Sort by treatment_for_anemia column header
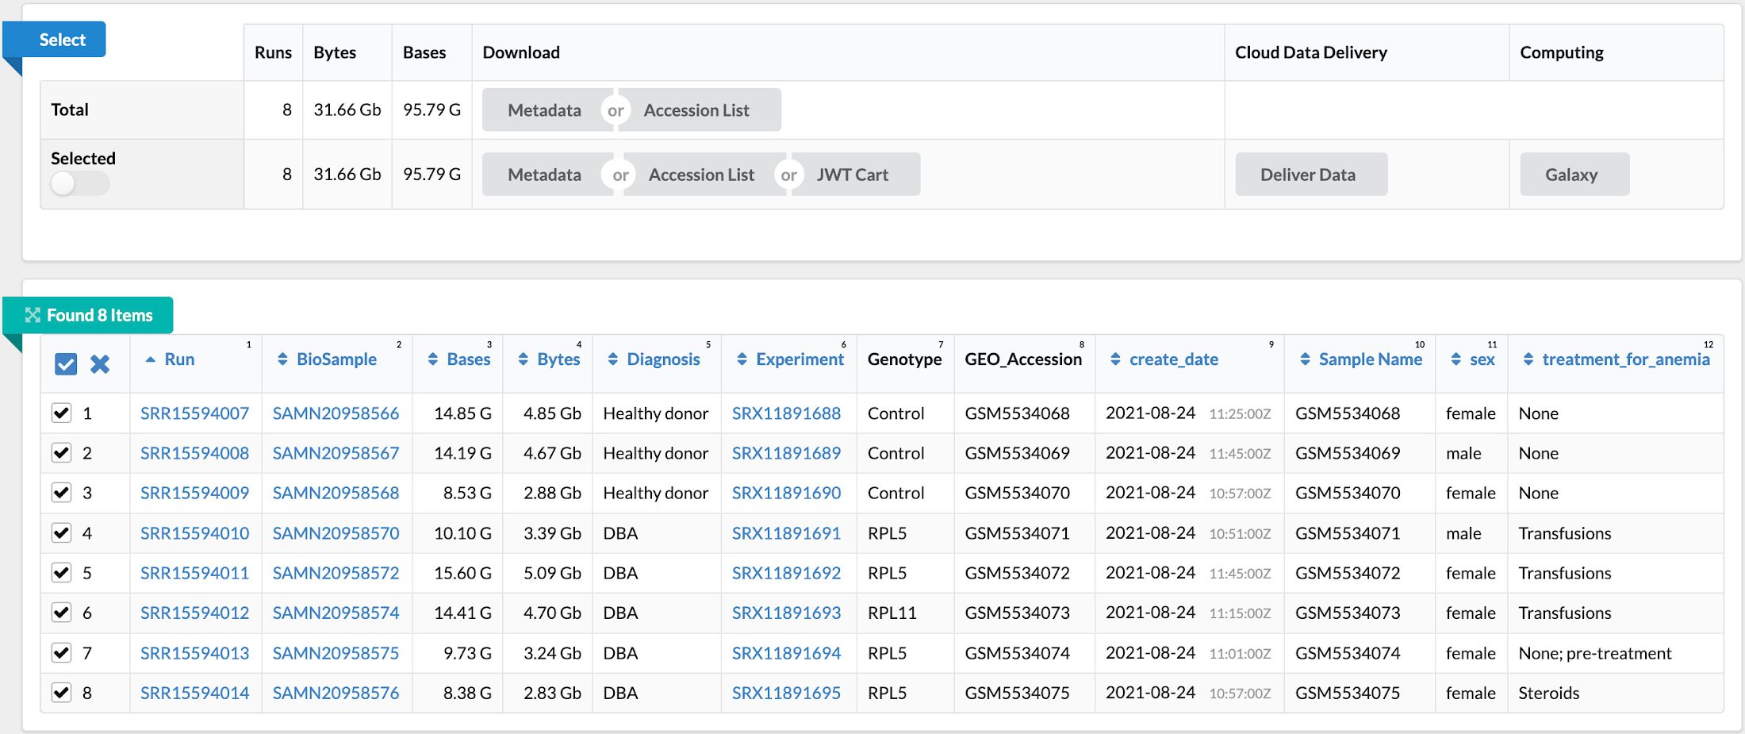Image resolution: width=1745 pixels, height=734 pixels. [x=1625, y=359]
